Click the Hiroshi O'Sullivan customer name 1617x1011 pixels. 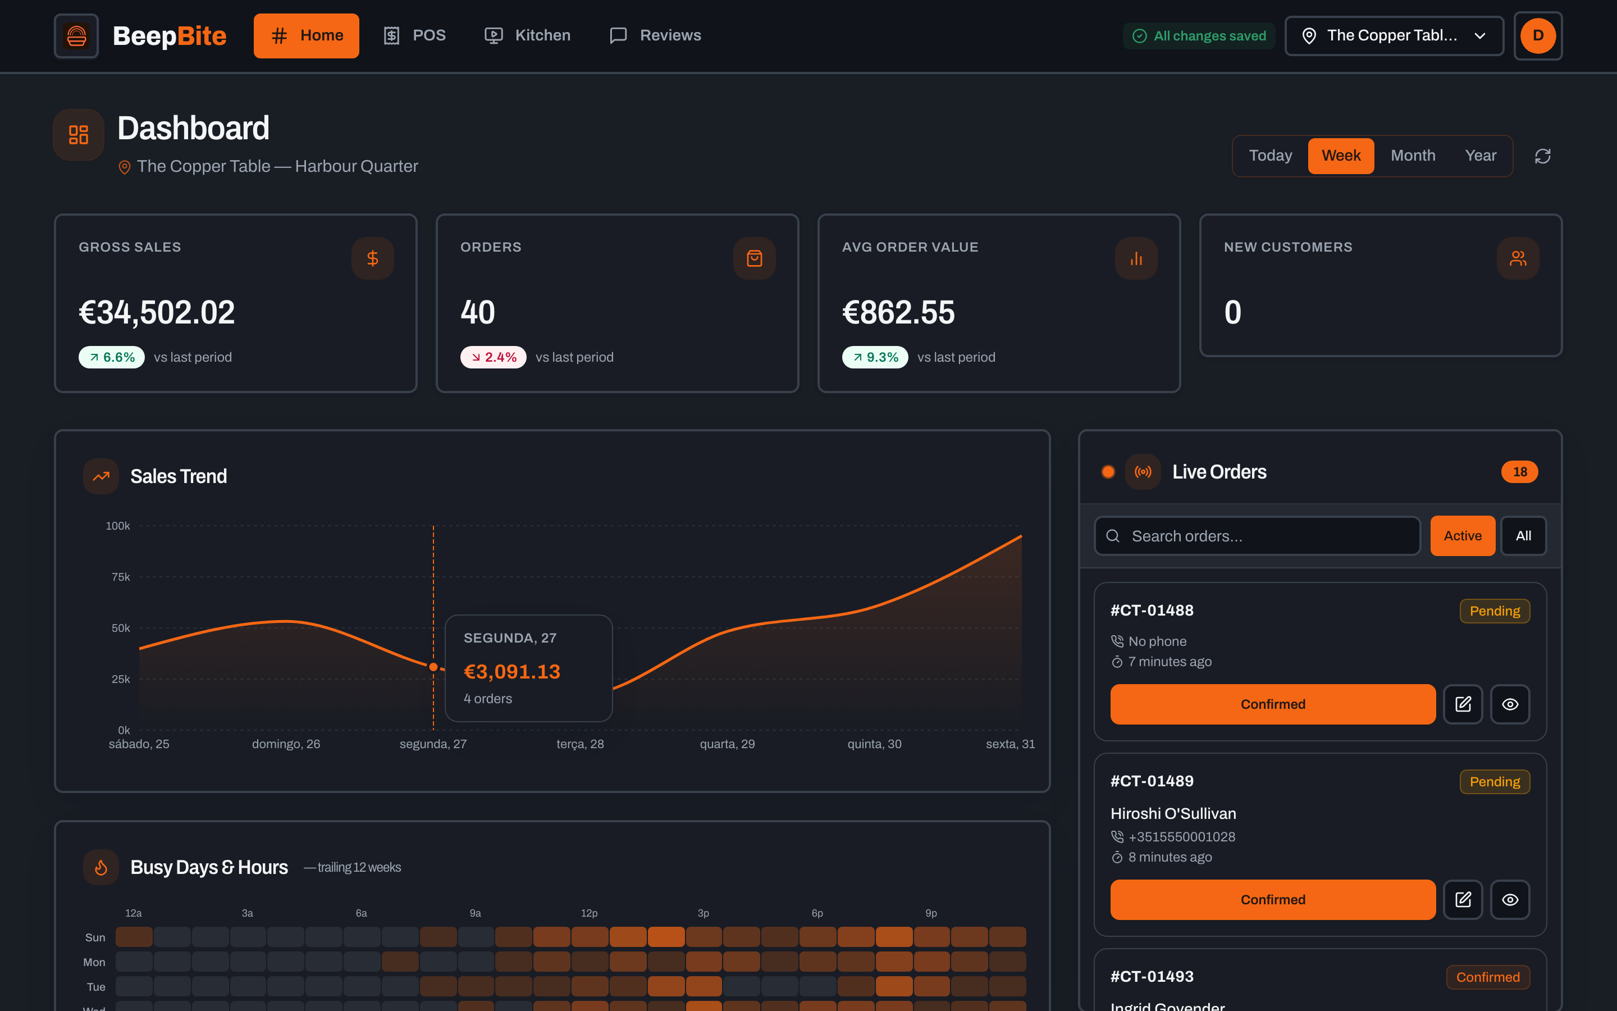[1173, 814]
